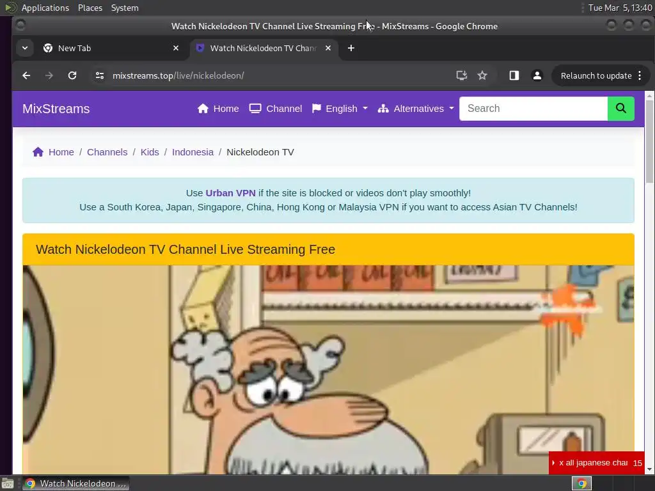Bookmark this page with the star icon
The width and height of the screenshot is (655, 491).
[482, 75]
